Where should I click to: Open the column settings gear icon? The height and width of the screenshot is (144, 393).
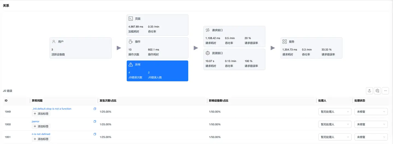[377, 91]
